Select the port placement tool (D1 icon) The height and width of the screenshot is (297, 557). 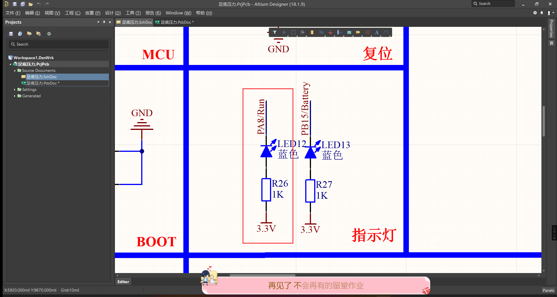click(358, 32)
